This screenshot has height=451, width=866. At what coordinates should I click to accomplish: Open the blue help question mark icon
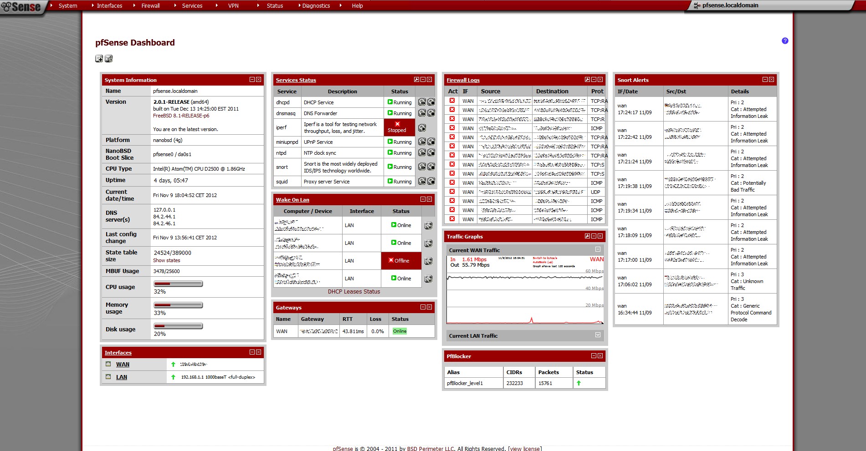point(785,41)
